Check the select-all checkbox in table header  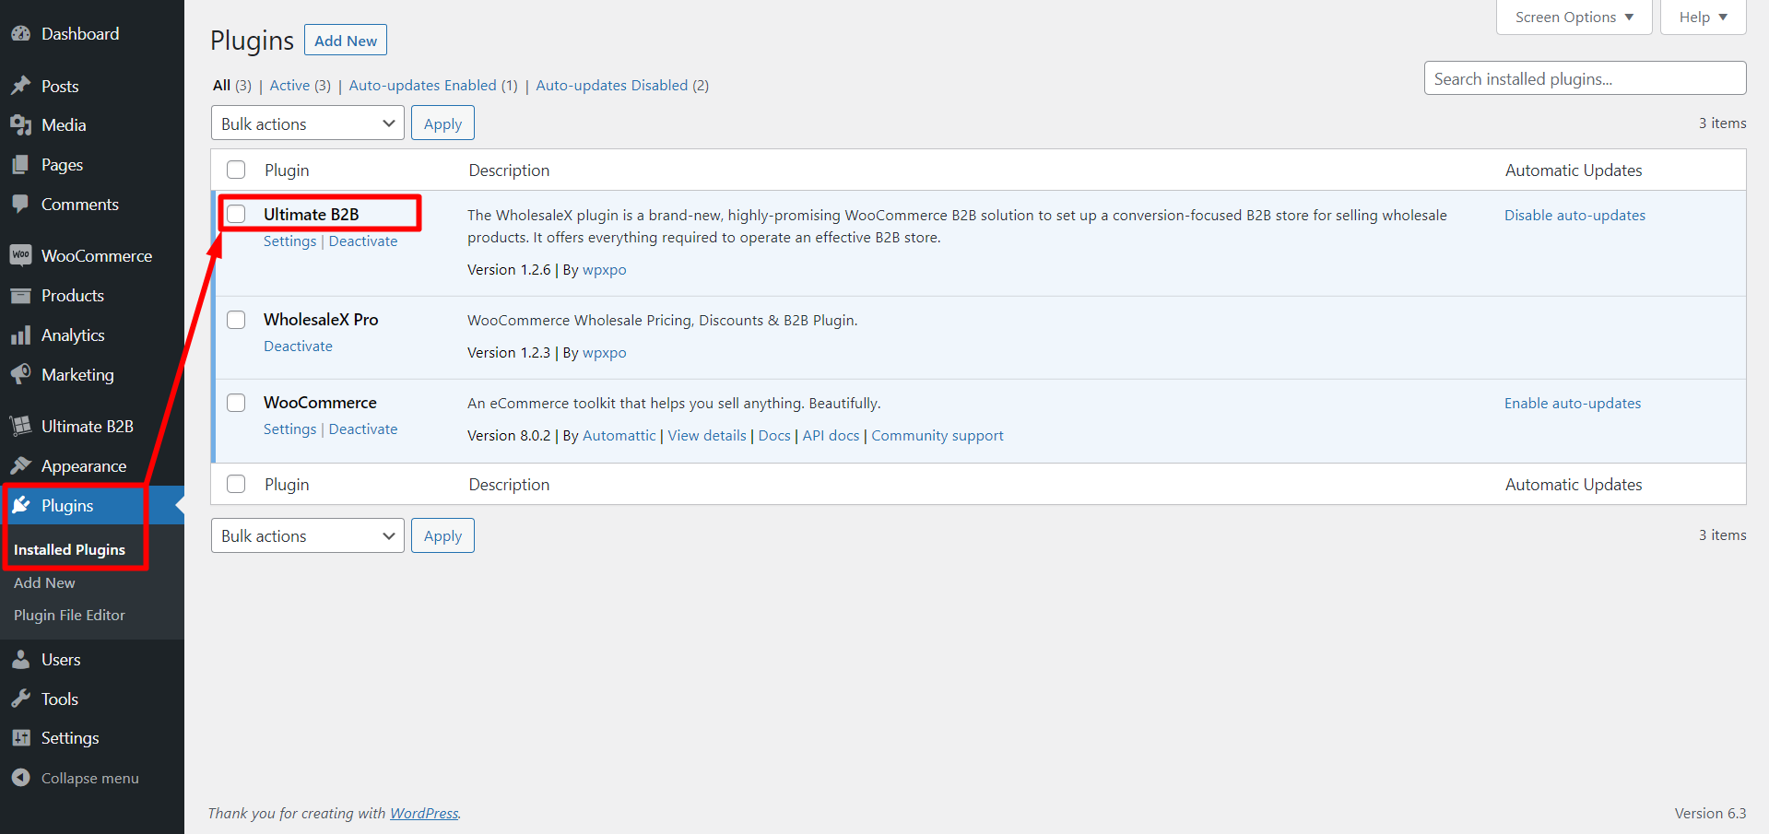click(236, 170)
